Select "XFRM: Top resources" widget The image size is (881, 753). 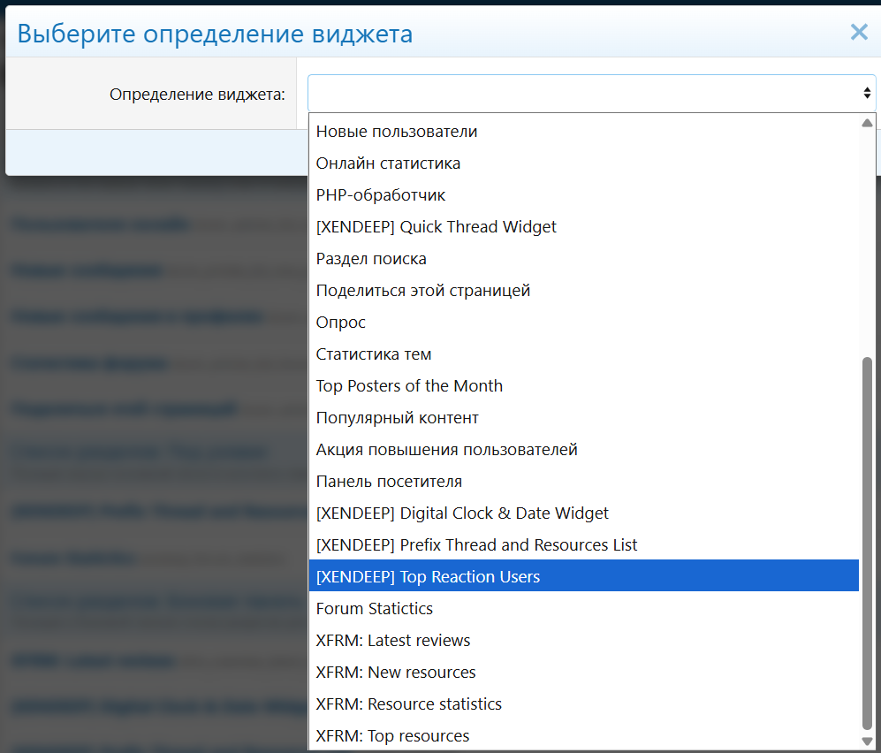coord(392,736)
